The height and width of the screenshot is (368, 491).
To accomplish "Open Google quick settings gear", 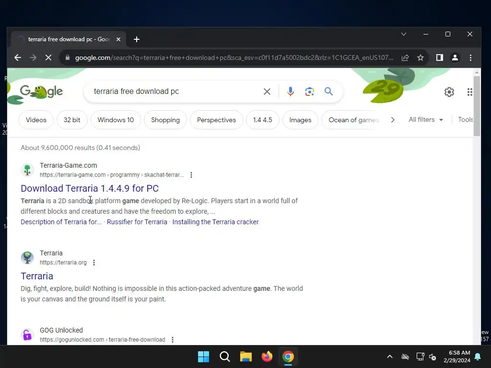I will click(449, 92).
